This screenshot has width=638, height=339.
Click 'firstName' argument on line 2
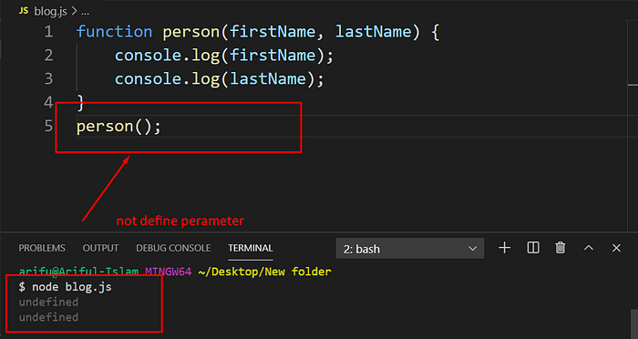(273, 56)
